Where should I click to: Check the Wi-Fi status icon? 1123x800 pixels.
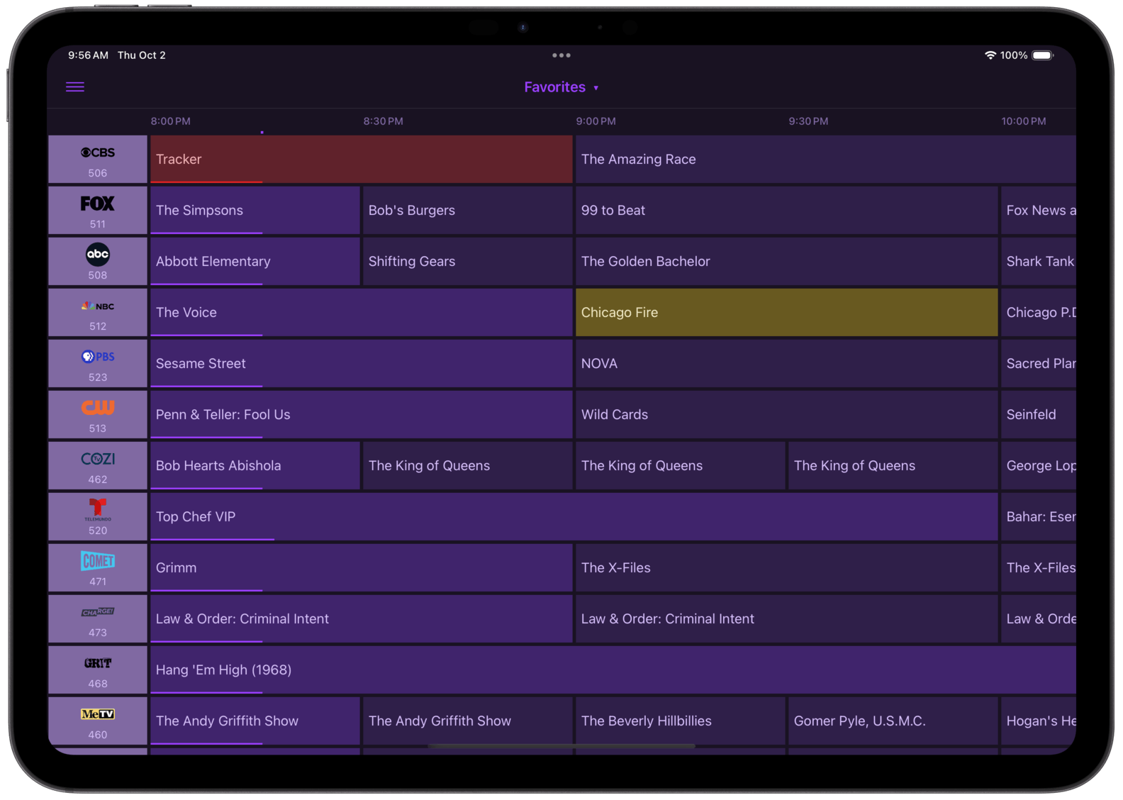[990, 55]
